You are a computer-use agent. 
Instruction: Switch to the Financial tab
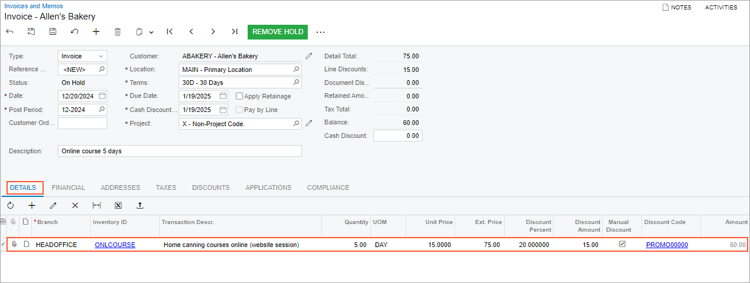point(68,187)
